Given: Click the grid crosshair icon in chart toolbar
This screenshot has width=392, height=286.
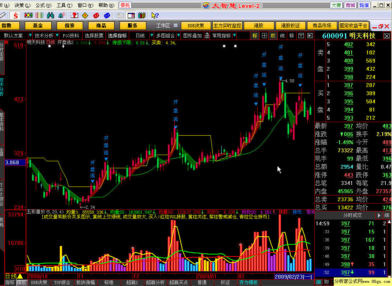Looking at the screenshot, I should (x=264, y=35).
